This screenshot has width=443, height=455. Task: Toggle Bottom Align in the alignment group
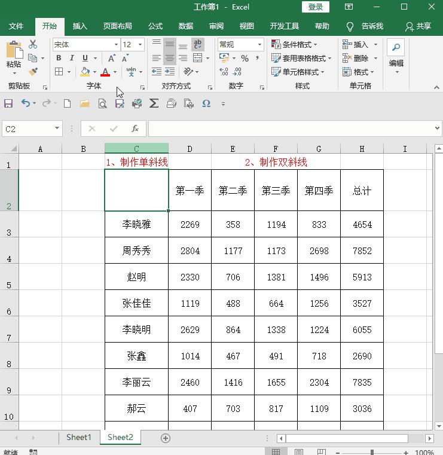[183, 45]
